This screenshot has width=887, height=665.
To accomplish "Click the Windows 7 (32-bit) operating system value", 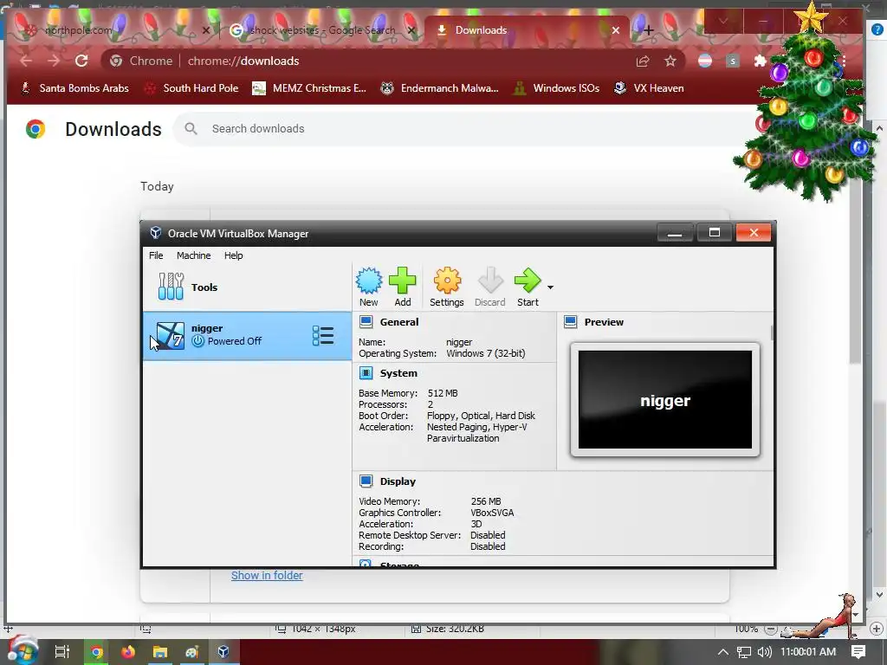I will click(486, 353).
